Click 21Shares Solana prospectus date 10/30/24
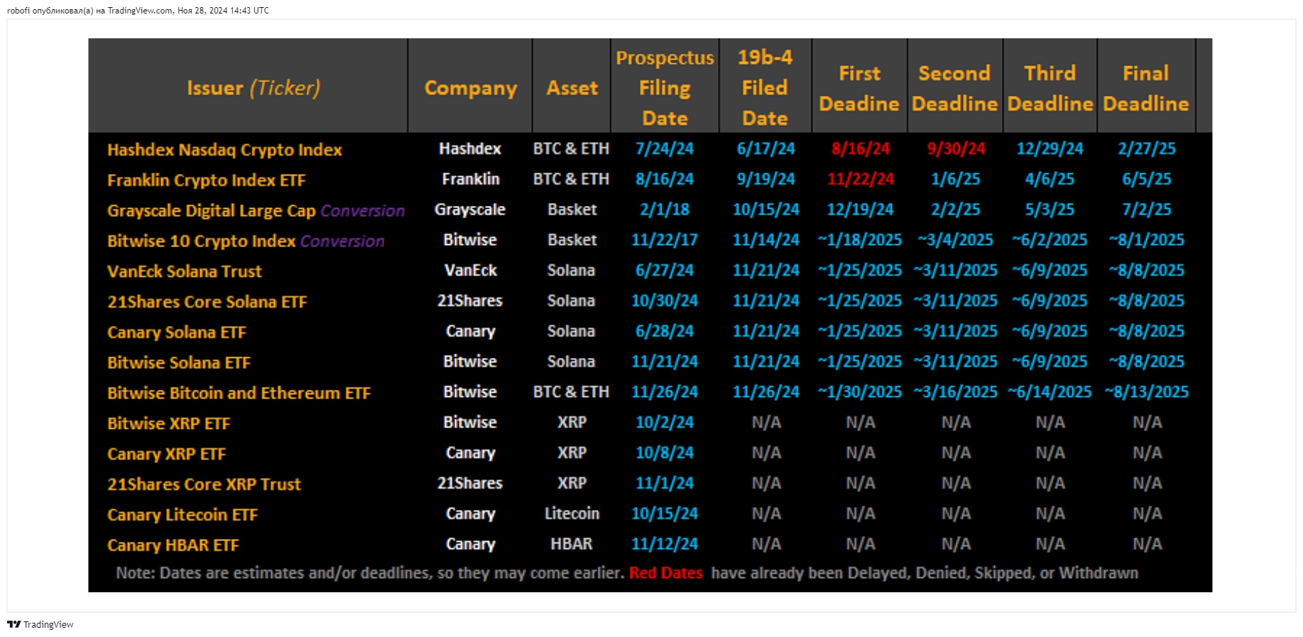Image resolution: width=1303 pixels, height=637 pixels. [x=665, y=301]
